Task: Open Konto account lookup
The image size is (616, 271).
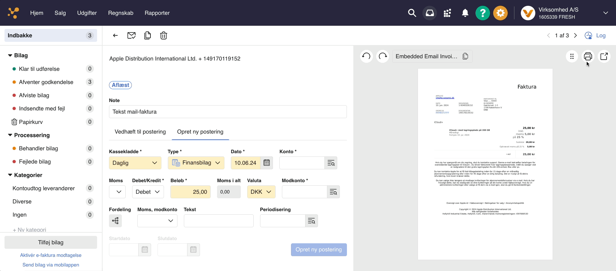Action: (331, 163)
